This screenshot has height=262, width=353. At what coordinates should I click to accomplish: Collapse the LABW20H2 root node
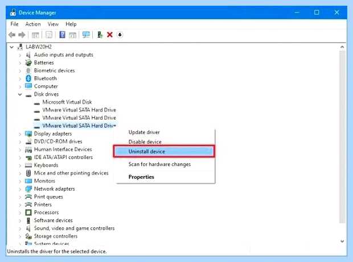click(x=12, y=47)
